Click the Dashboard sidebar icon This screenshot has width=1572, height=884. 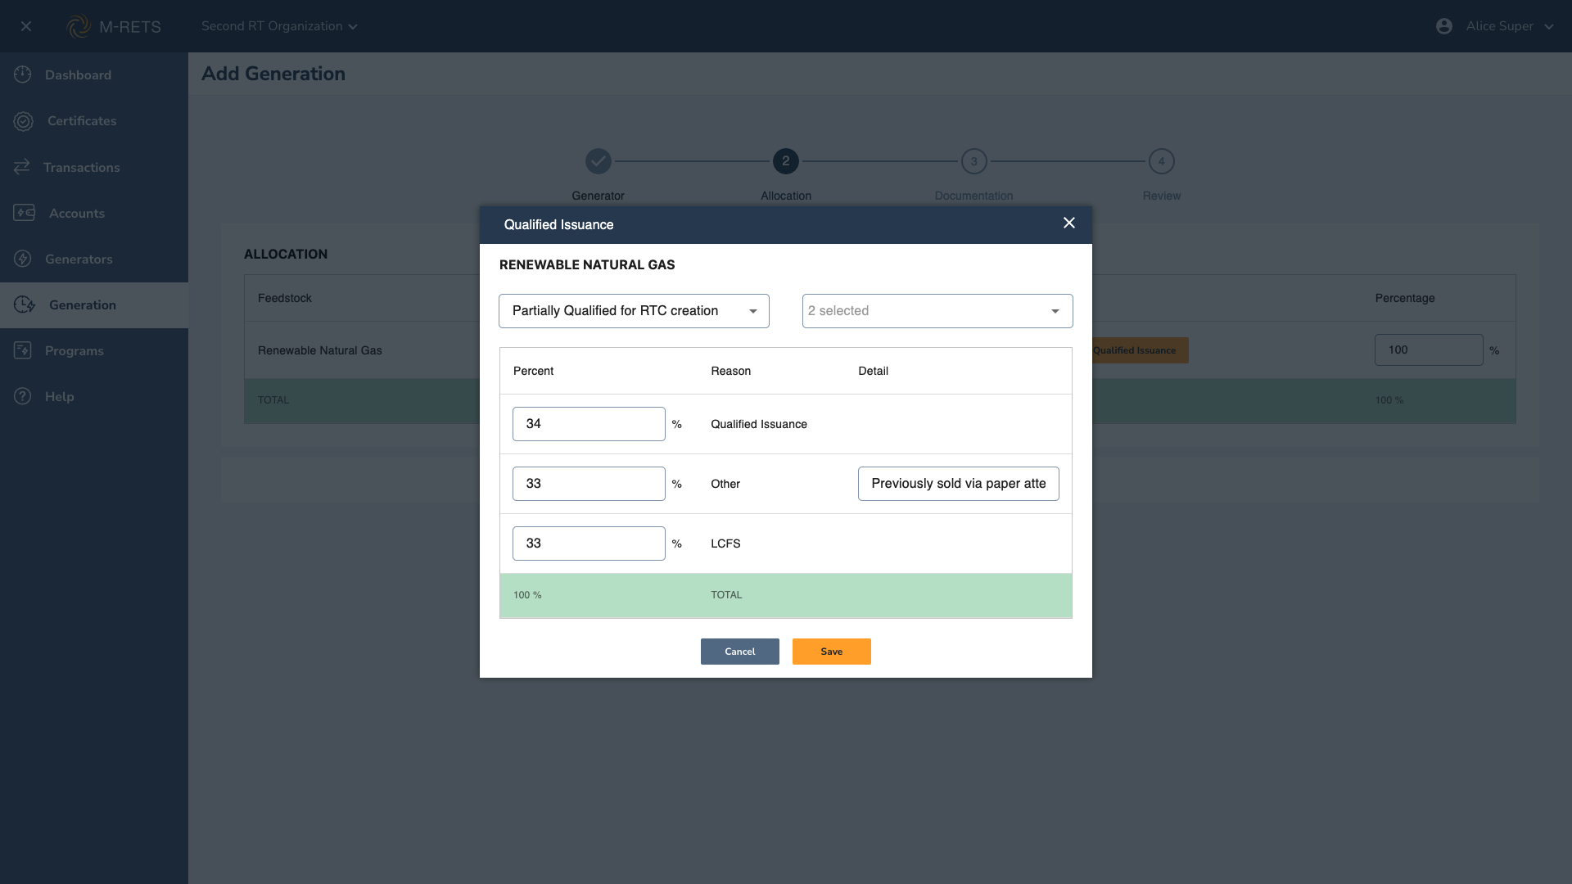tap(23, 74)
